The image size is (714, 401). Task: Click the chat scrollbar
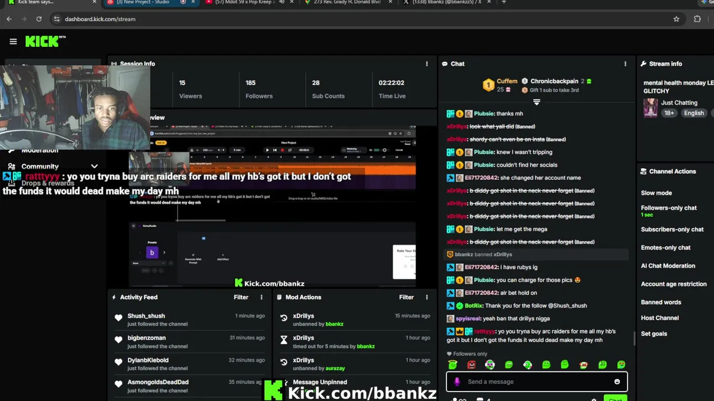pos(633,339)
